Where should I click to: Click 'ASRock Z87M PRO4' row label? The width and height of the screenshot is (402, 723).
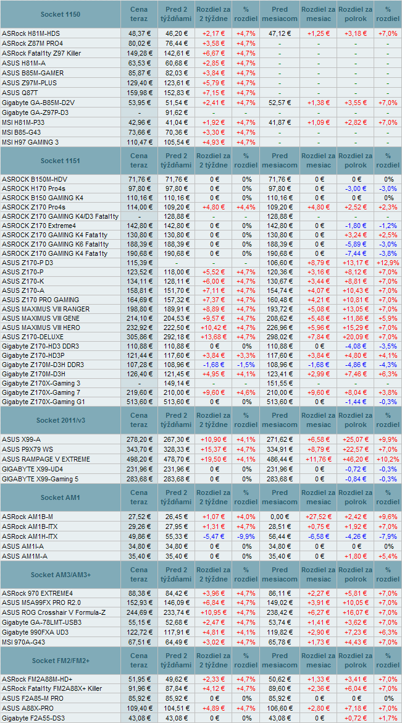tap(33, 43)
